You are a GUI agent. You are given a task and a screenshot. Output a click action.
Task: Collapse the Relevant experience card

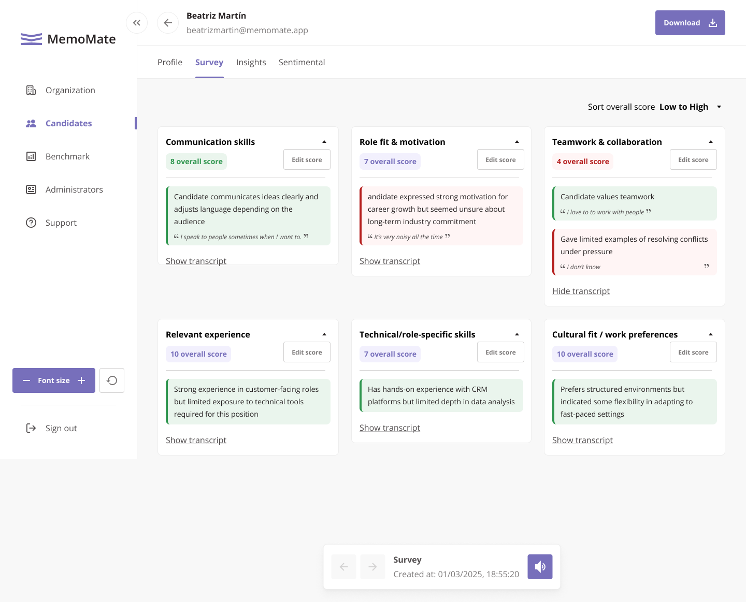pos(324,334)
